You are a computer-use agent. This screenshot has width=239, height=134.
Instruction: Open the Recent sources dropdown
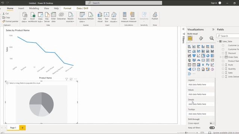[70, 17]
